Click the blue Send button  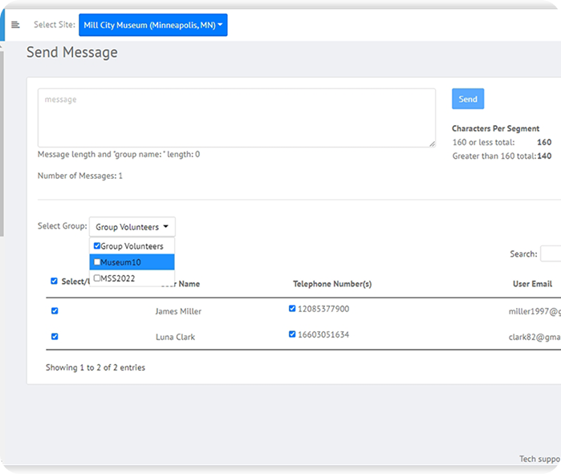point(467,99)
